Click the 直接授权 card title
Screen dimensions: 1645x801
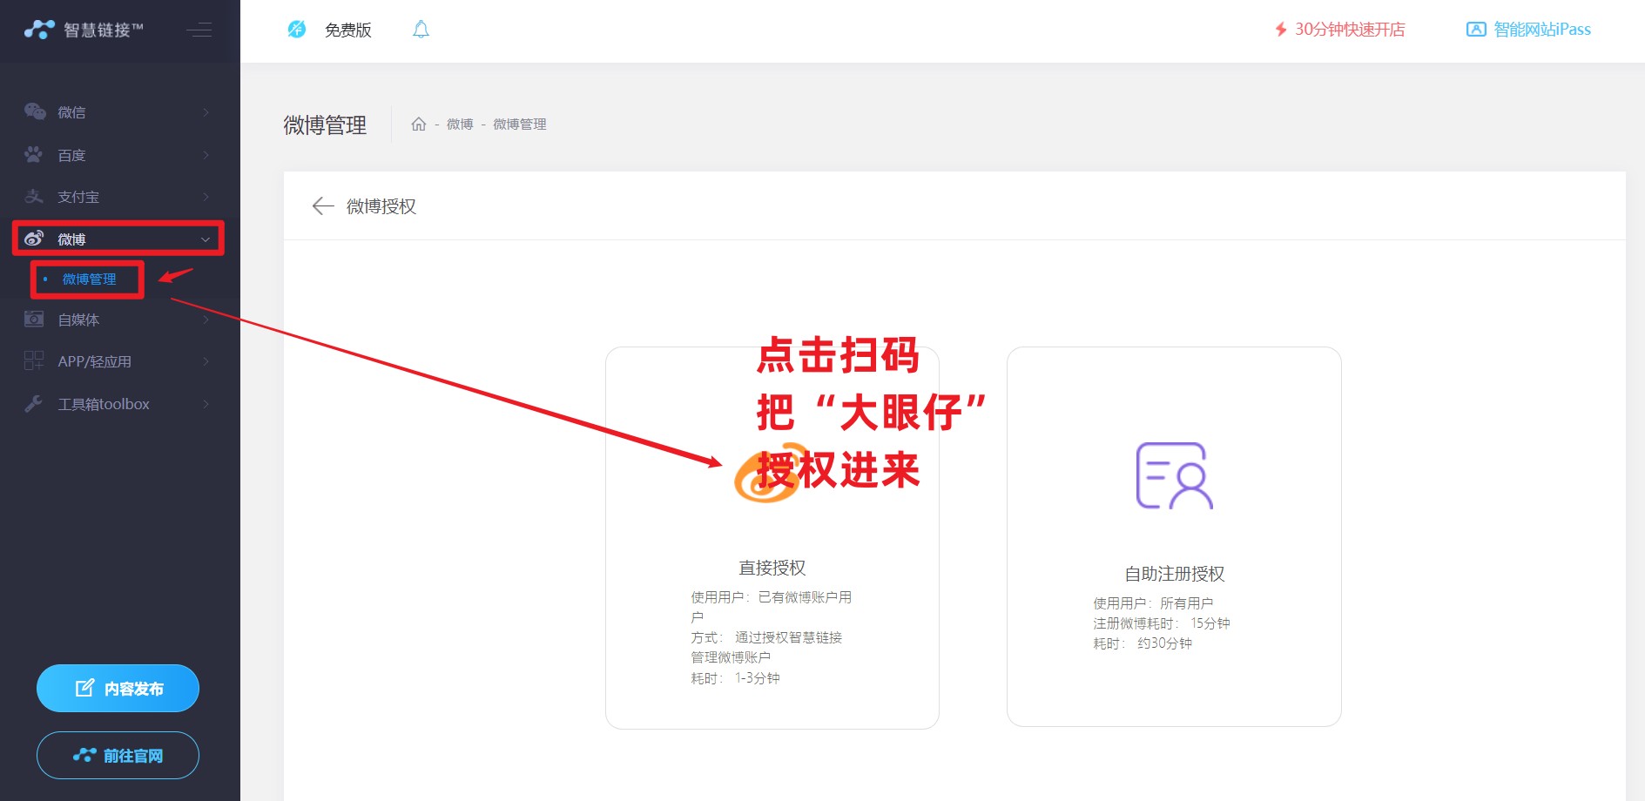coord(772,568)
